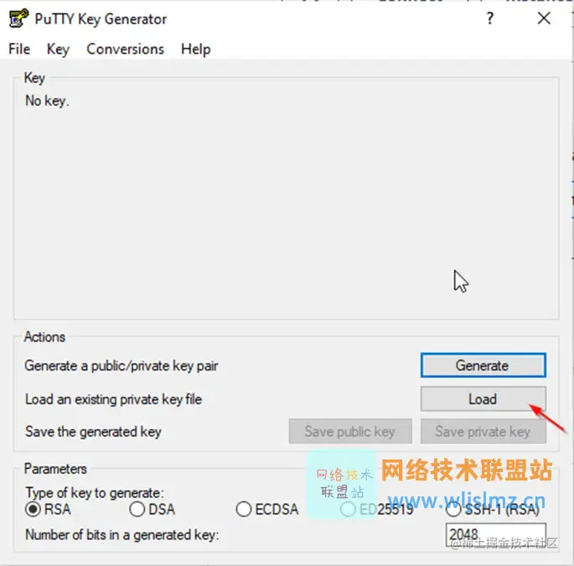
Task: Click the question mark help icon
Action: [x=490, y=18]
